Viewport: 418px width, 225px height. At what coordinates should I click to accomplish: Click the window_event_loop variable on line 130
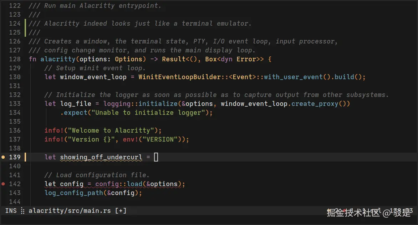coord(93,77)
